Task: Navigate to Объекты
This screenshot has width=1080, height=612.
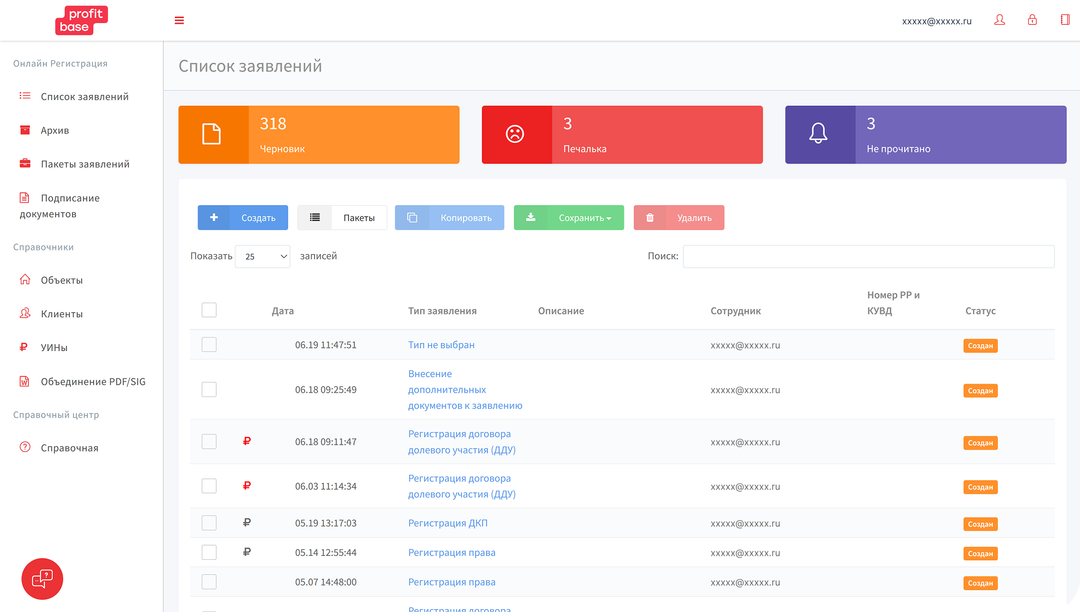Action: tap(62, 280)
